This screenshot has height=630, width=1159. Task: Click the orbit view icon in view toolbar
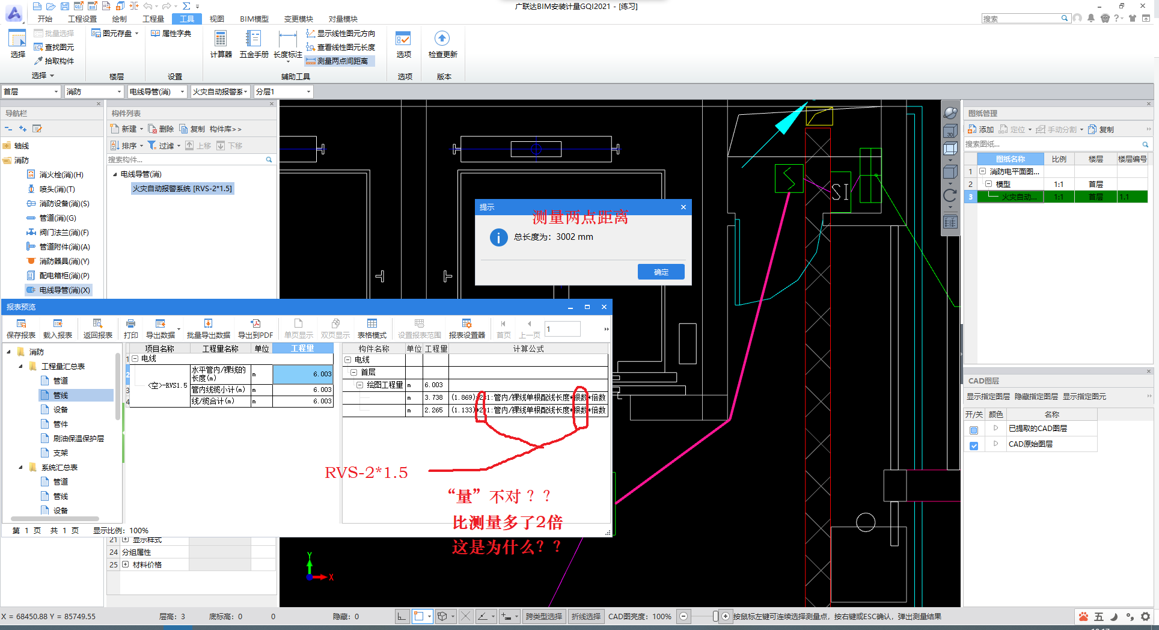(x=950, y=112)
